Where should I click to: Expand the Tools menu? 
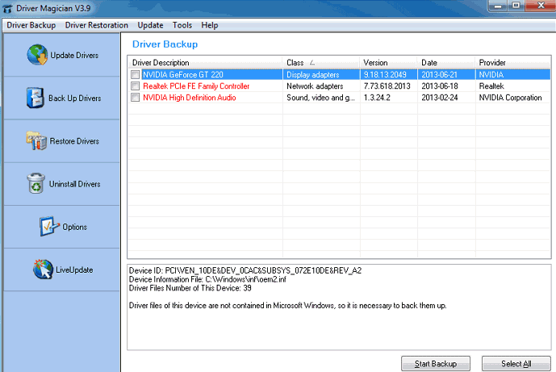[182, 25]
